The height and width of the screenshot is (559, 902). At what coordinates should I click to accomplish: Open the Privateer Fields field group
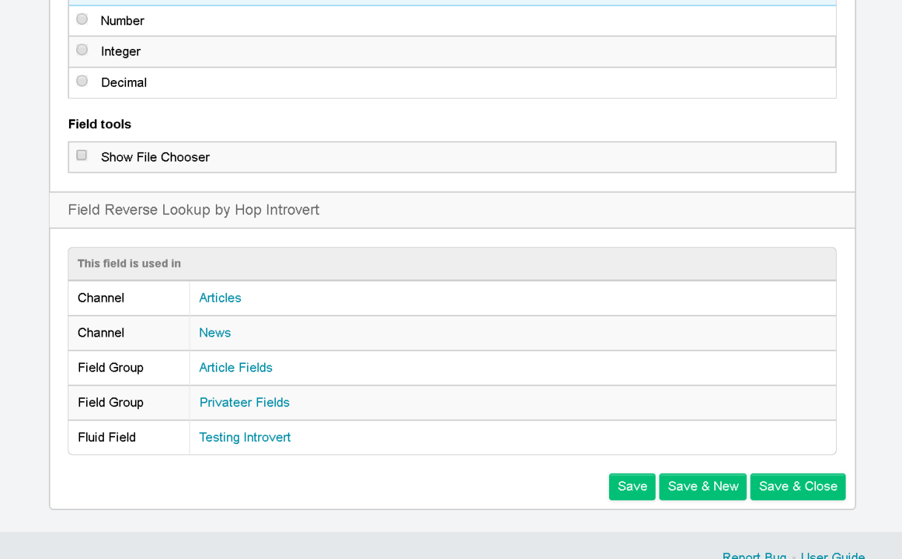click(x=244, y=402)
